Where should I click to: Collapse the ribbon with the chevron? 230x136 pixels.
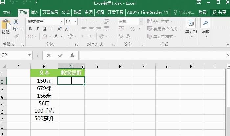pyautogui.click(x=228, y=45)
